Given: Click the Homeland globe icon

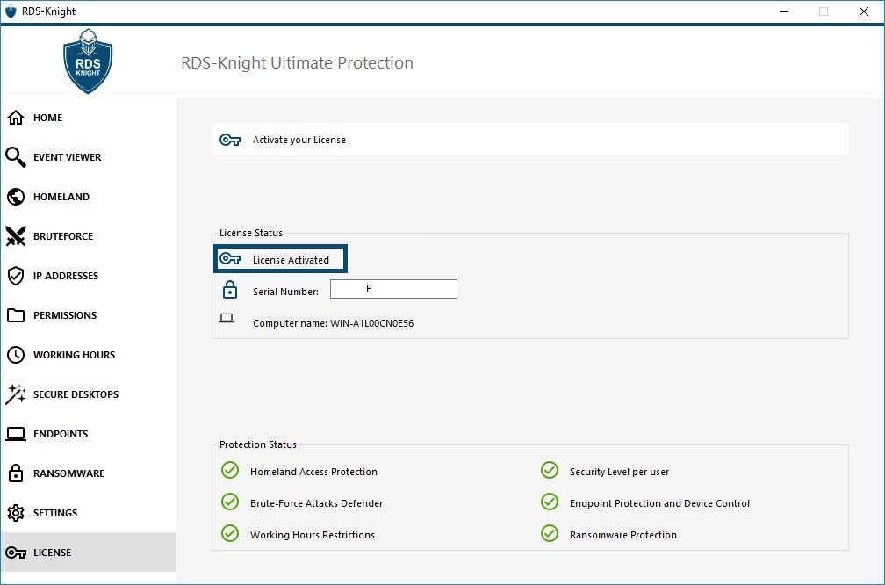Looking at the screenshot, I should coord(16,197).
